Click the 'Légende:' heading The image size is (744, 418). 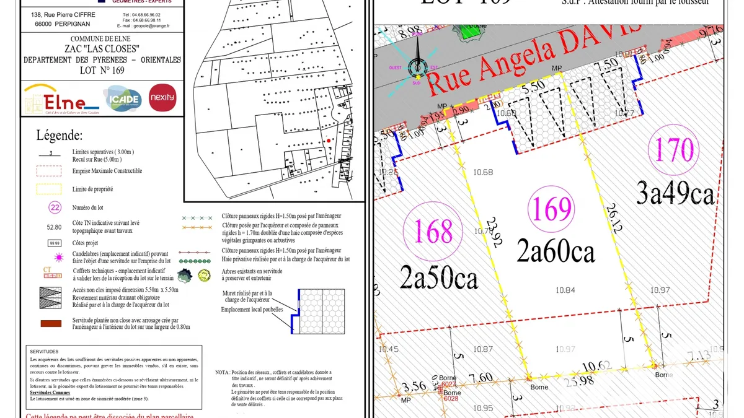[60, 135]
